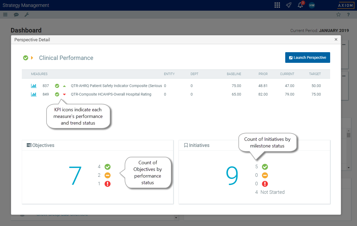Click orange minus icon in Initiatives
The width and height of the screenshot is (357, 226).
[x=265, y=175]
